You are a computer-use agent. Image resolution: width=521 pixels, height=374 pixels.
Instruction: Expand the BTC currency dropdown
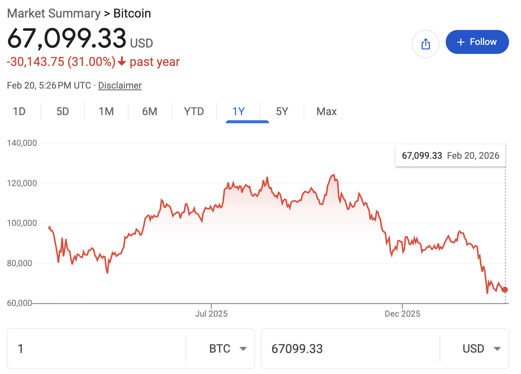(228, 349)
